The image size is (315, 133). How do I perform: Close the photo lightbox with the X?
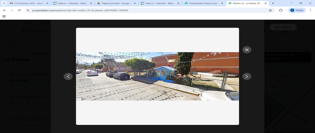[x=247, y=50]
